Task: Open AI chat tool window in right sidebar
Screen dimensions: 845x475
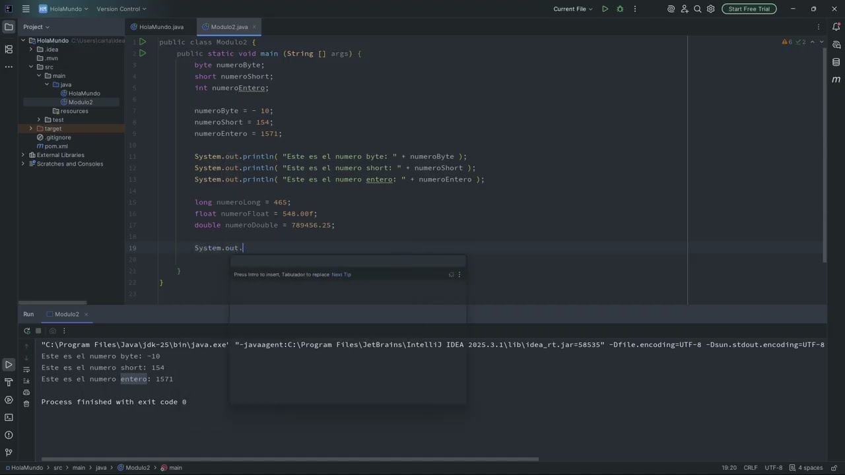Action: click(836, 45)
